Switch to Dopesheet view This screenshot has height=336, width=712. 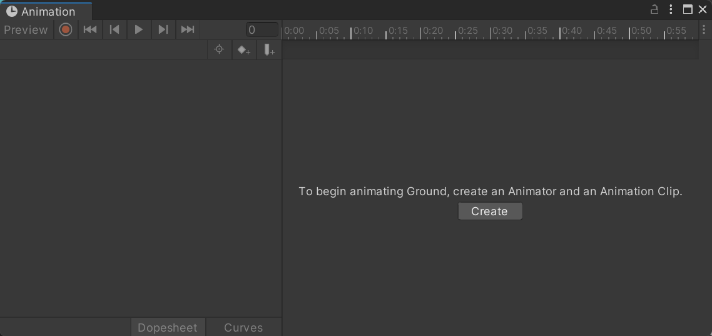click(168, 327)
